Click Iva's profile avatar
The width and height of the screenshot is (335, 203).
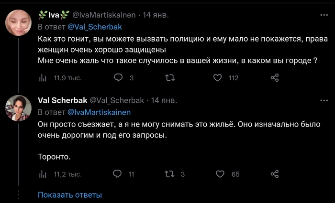tap(19, 23)
